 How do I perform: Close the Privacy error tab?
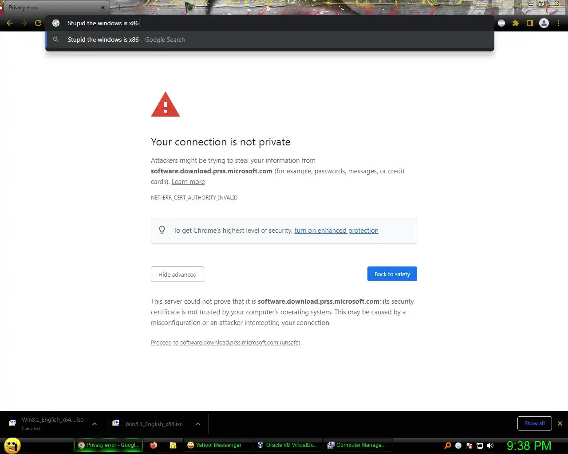click(103, 8)
